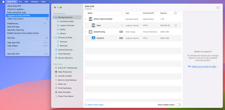Choose Upgrade to Disk Drill PRO
225x110 pixels.
click(27, 16)
